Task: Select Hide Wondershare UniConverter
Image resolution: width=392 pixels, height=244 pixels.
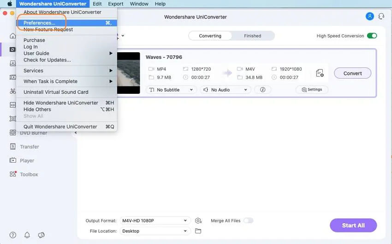Action: pos(66,103)
